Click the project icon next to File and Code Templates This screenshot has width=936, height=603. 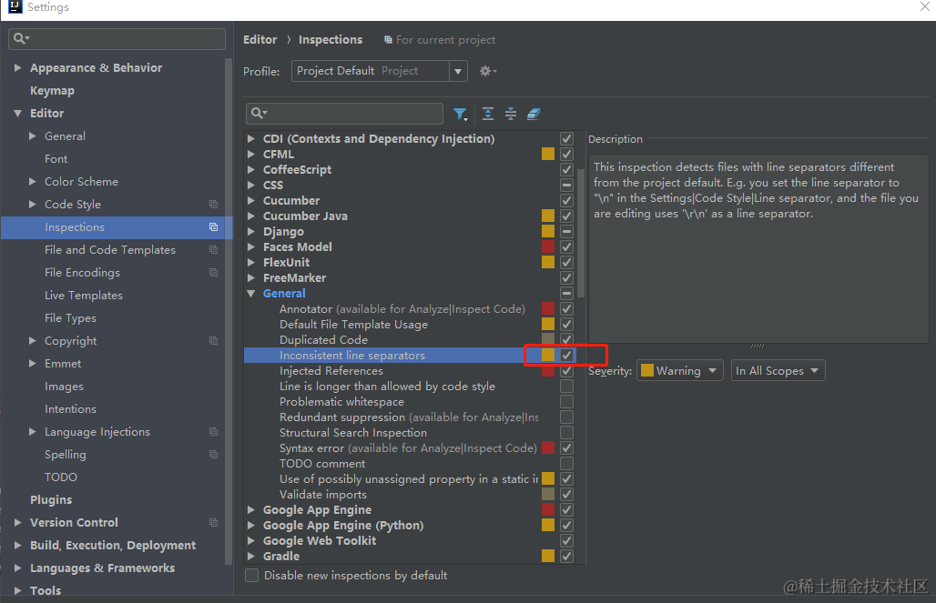[x=213, y=250]
